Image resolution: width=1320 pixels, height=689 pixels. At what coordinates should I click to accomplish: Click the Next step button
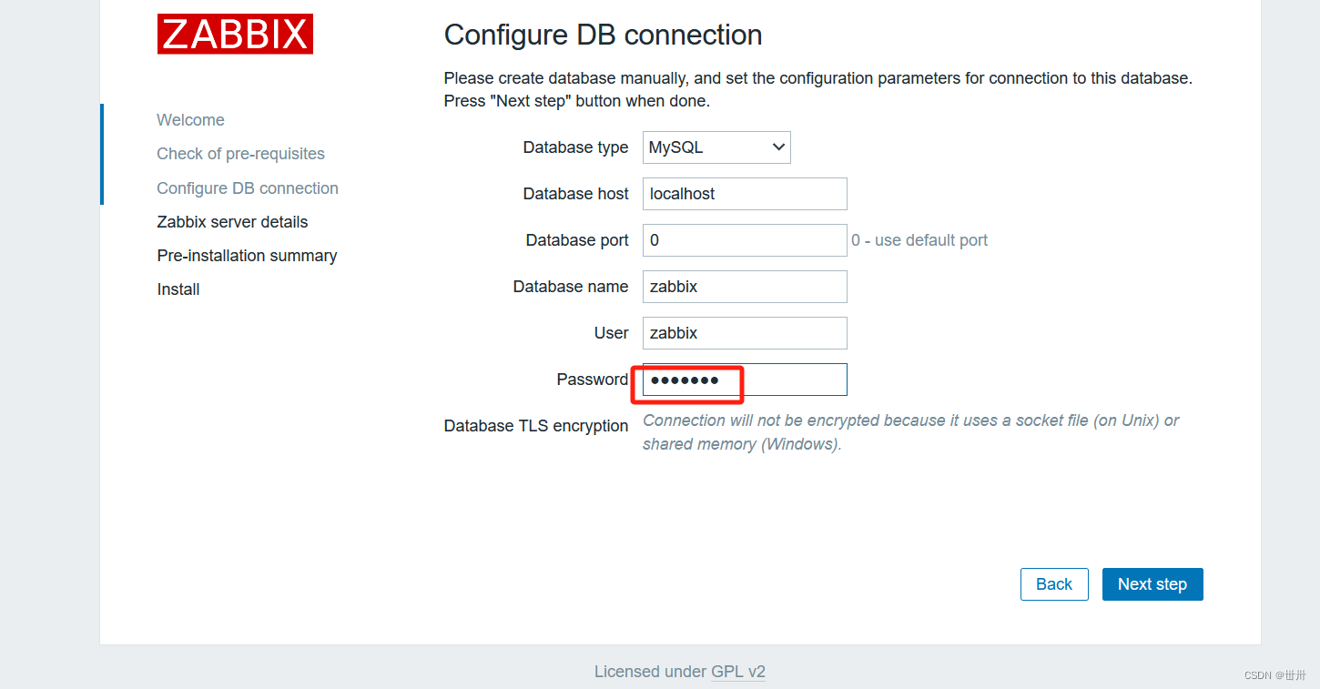point(1152,583)
